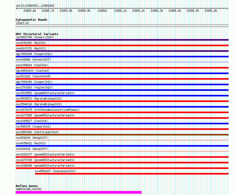Open nsv1056614 (Coe2014) variant label
This screenshot has height=195, width=236.
[x=32, y=65]
